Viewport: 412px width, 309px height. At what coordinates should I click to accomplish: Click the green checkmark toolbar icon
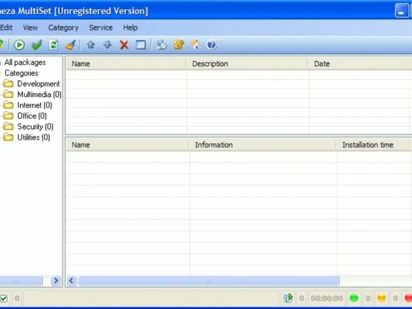[x=37, y=45]
